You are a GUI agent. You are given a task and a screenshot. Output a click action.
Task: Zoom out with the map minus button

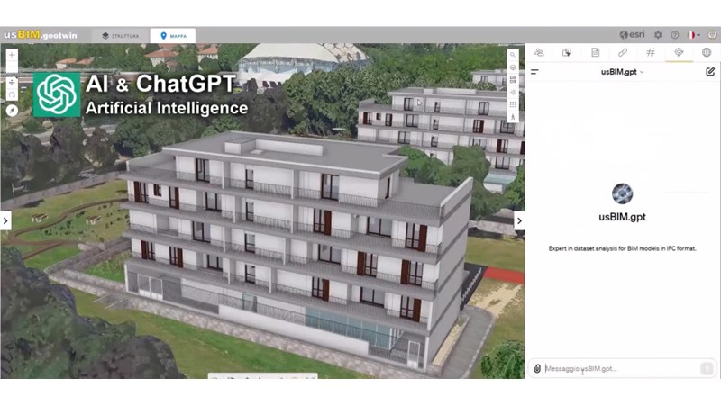pyautogui.click(x=12, y=67)
